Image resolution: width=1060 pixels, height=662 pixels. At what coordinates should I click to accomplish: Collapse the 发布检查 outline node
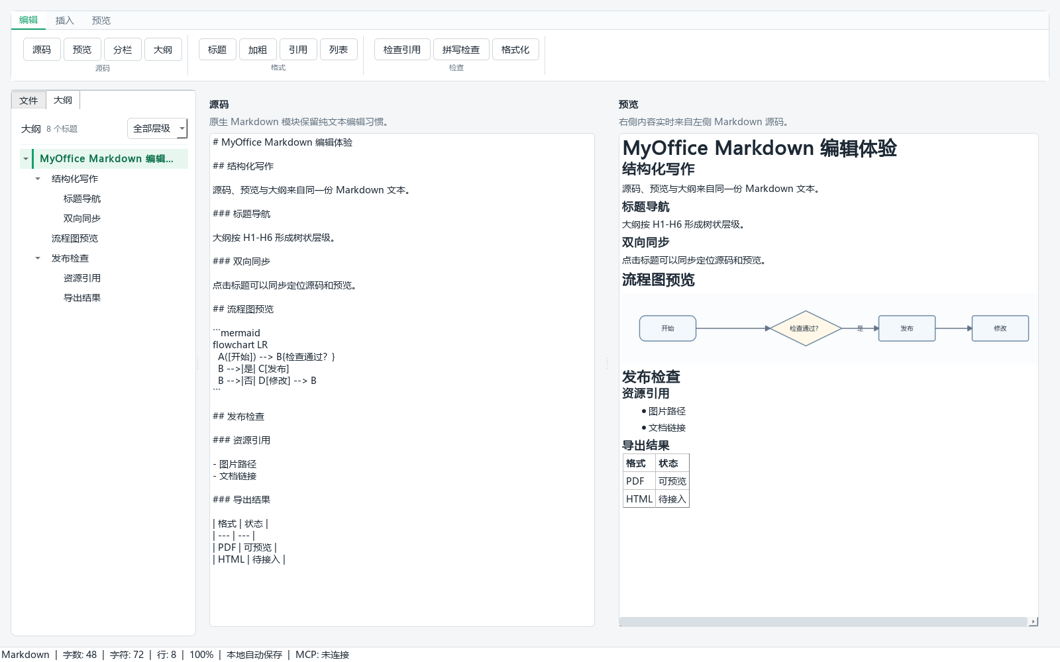tap(38, 258)
